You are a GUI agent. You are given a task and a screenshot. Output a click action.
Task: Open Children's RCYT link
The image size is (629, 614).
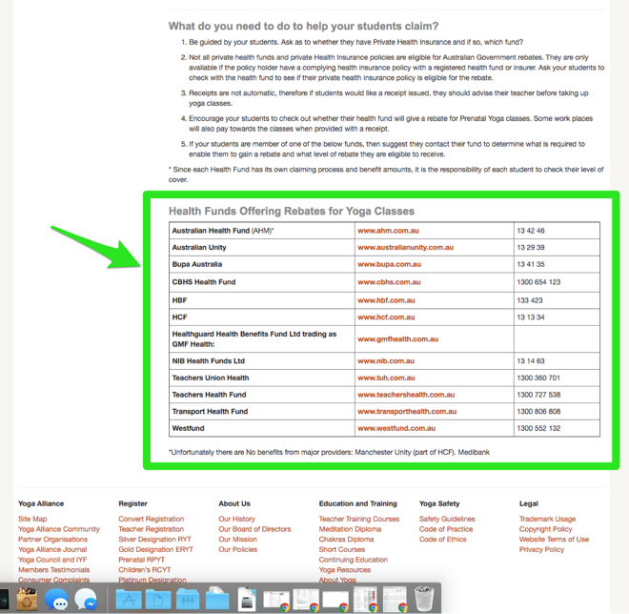tap(145, 570)
